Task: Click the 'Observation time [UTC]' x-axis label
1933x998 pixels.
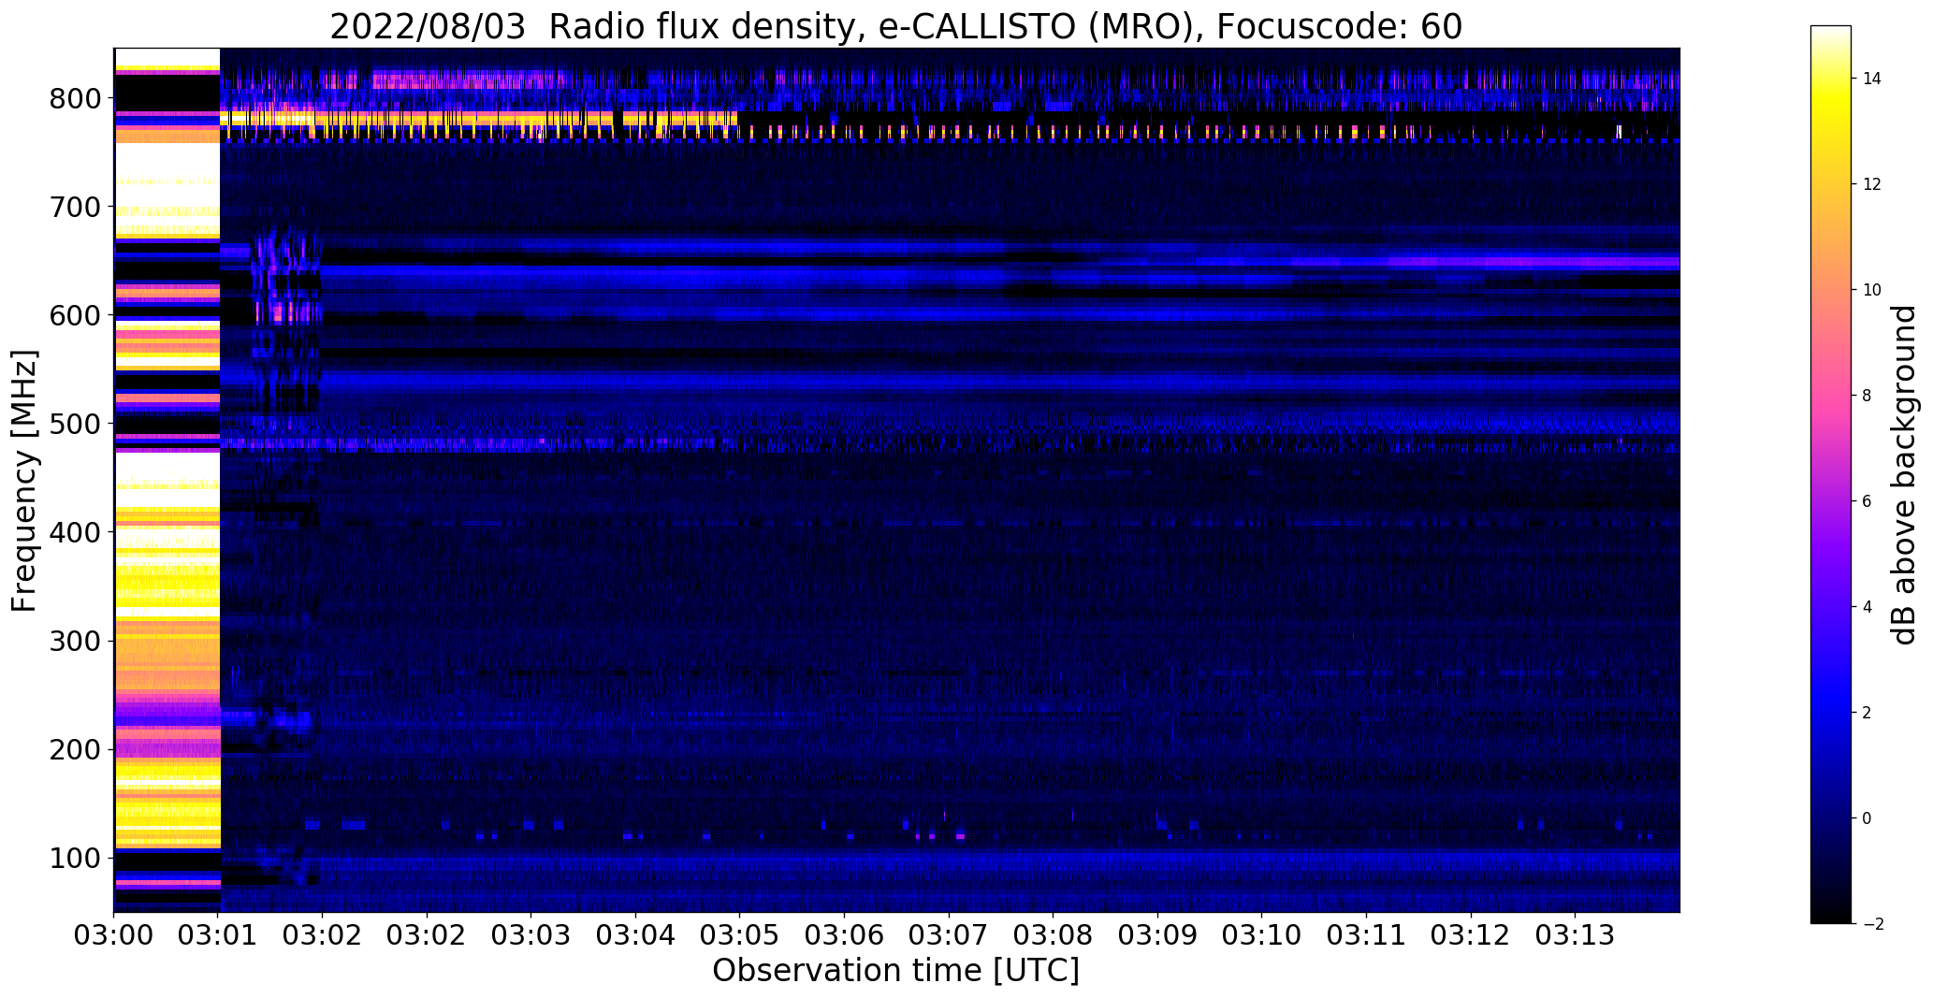Action: pos(895,971)
